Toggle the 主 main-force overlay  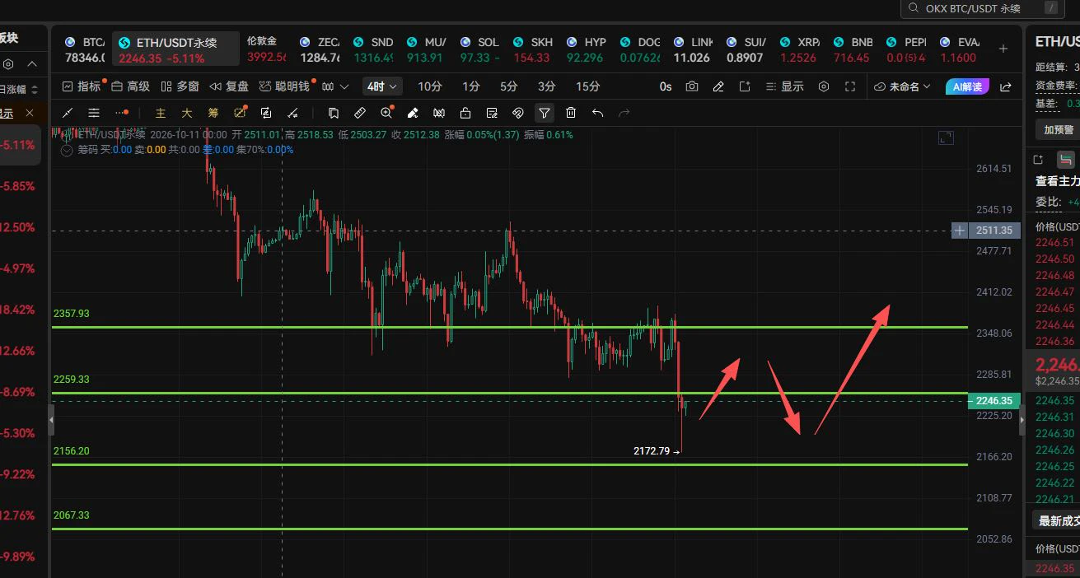[x=161, y=113]
